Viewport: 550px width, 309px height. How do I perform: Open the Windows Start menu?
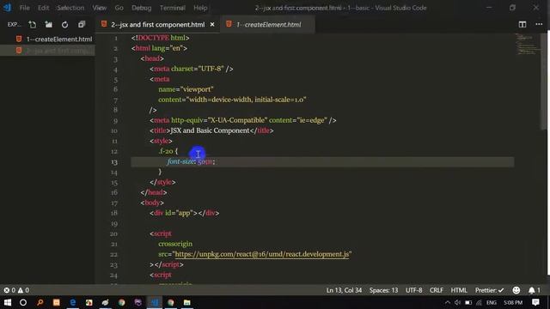[x=7, y=302]
